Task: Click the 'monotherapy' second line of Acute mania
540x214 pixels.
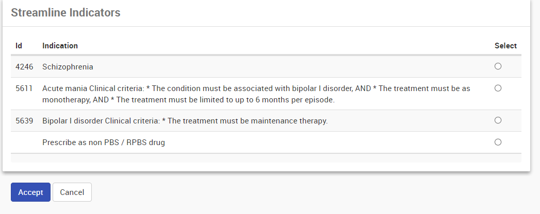Action: pyautogui.click(x=188, y=100)
